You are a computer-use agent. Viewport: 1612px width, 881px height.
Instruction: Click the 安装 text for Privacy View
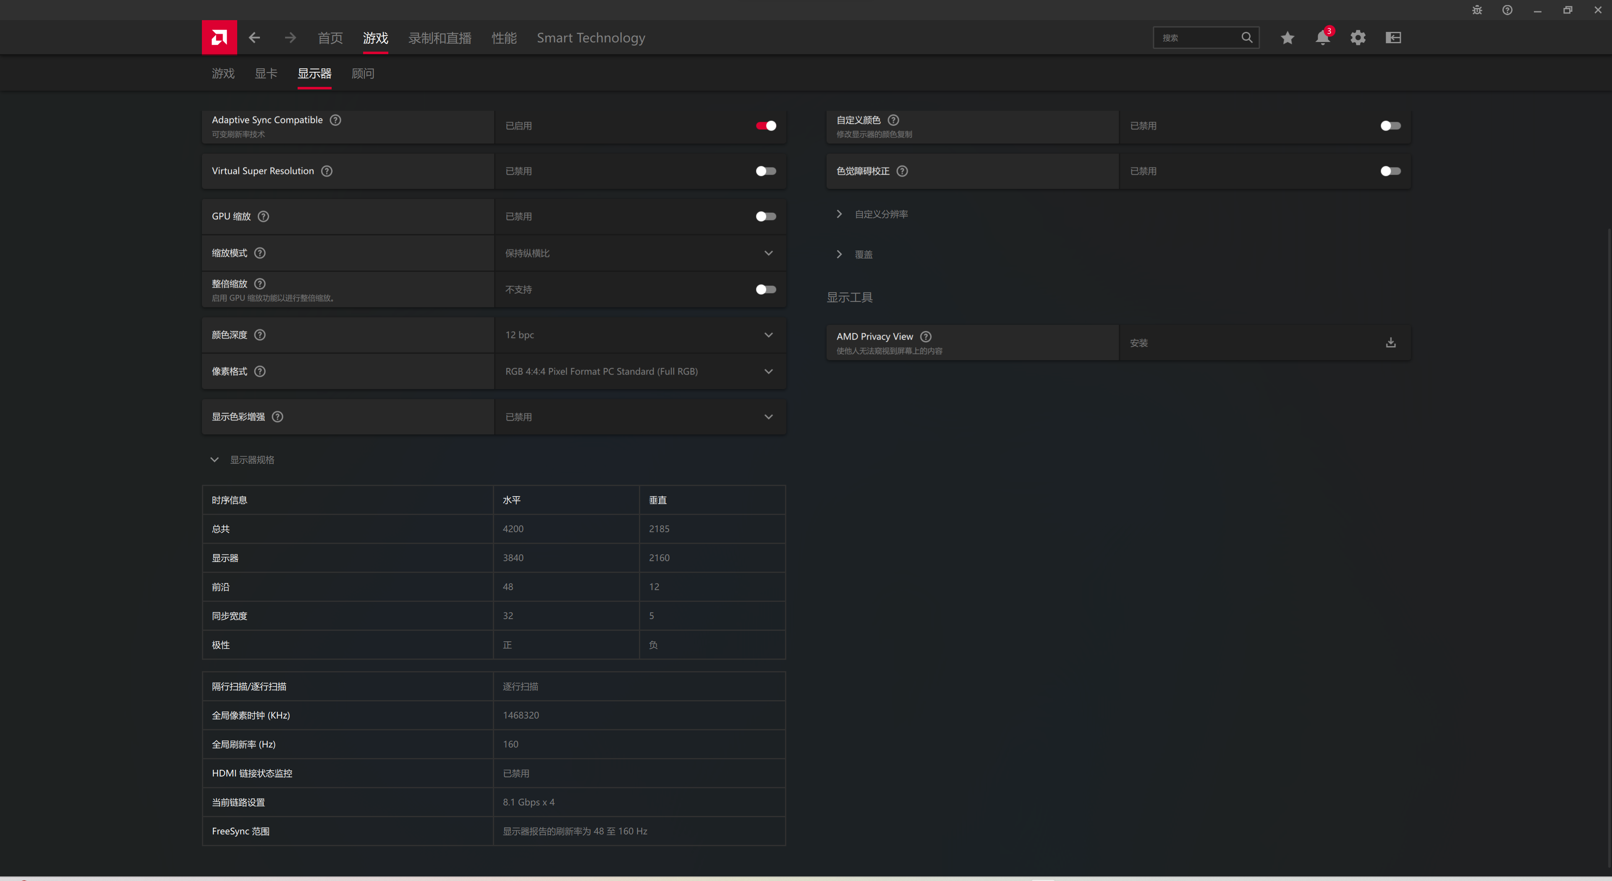[x=1138, y=343]
